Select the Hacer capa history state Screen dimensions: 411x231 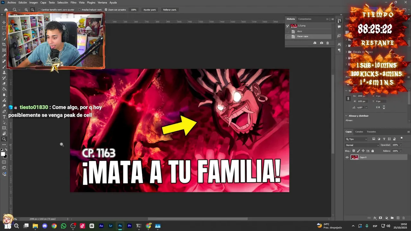click(x=309, y=36)
